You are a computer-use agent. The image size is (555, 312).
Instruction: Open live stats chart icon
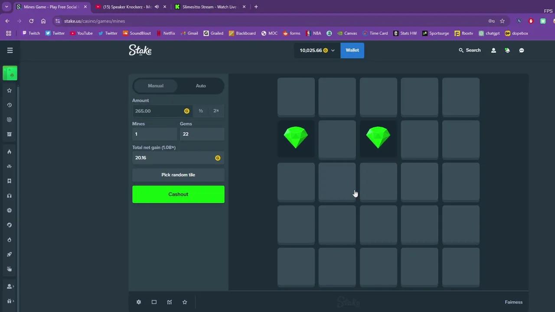point(170,302)
